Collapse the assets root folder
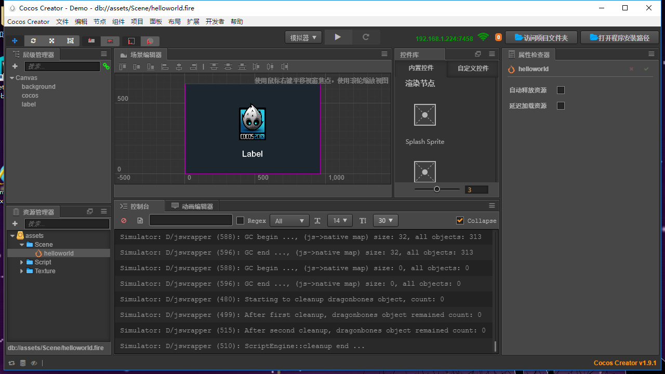Viewport: 665px width, 374px height. click(x=12, y=236)
